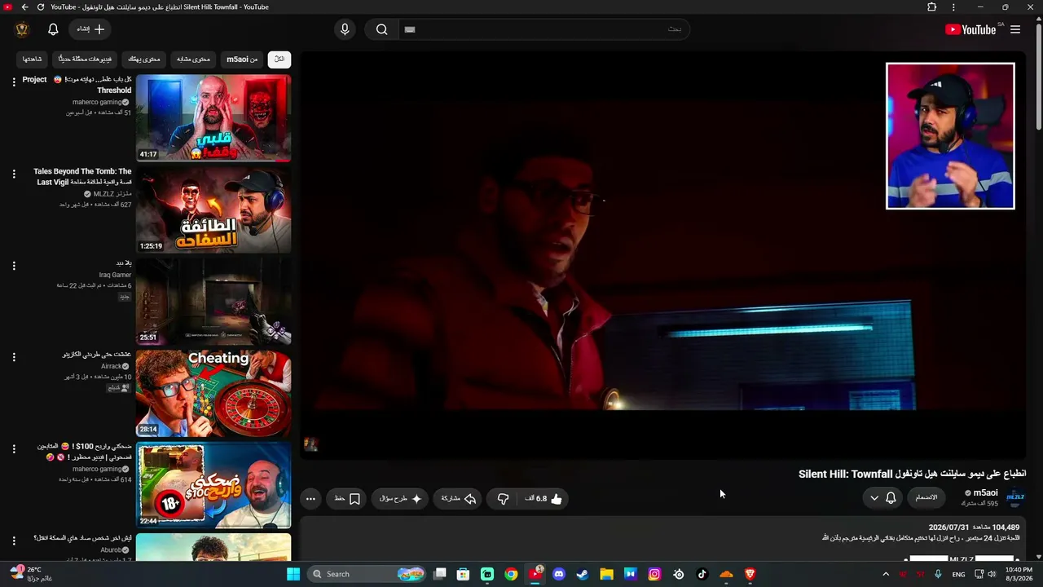Open 'Tales Beyond The Tomb: The Last Vigil' title

(x=82, y=177)
